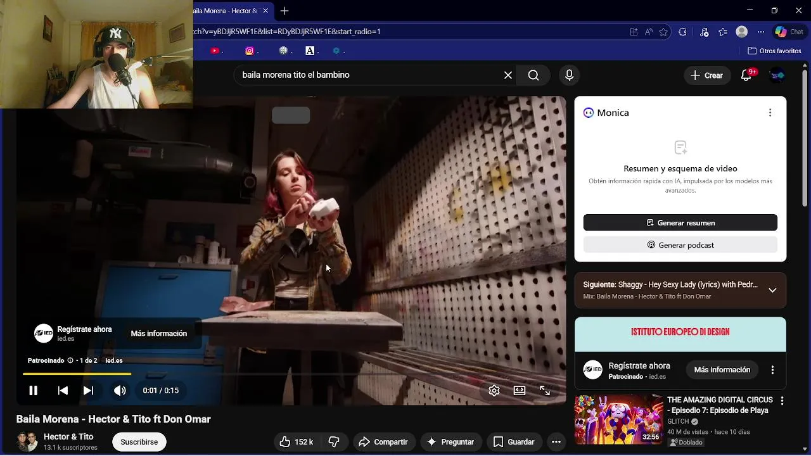Open the Hector & Tito channel name link
The width and height of the screenshot is (811, 456).
(68, 437)
